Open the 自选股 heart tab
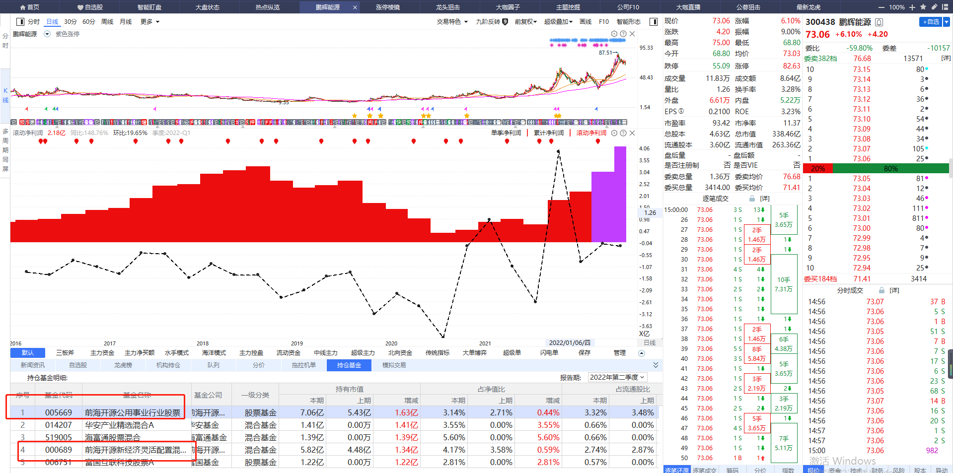Viewport: 953px width, 473px height. tap(90, 7)
